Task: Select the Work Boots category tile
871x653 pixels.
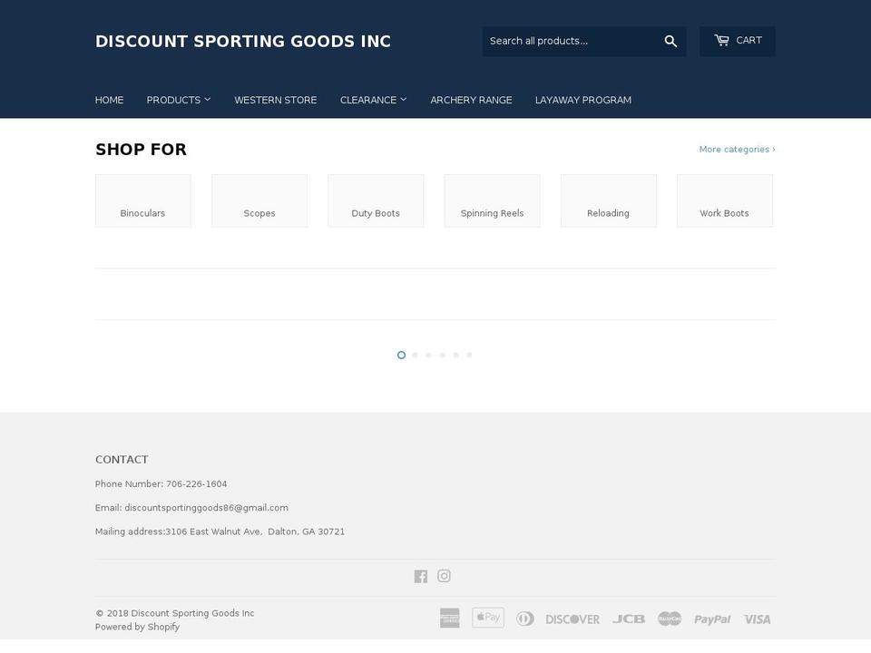Action: [724, 200]
